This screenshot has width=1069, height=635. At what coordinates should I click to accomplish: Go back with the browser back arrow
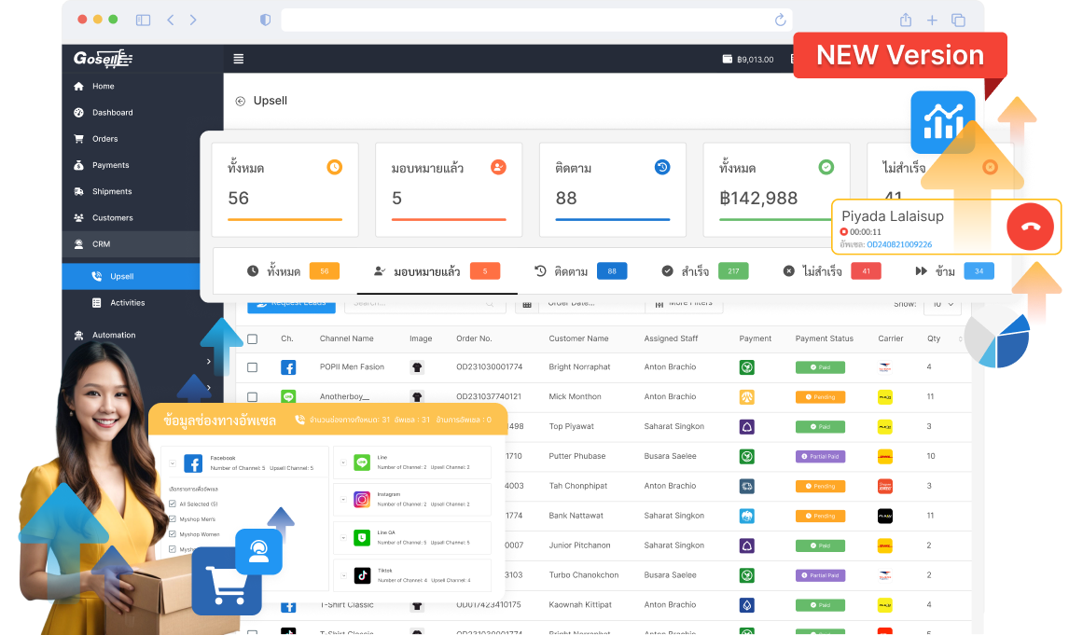[171, 20]
